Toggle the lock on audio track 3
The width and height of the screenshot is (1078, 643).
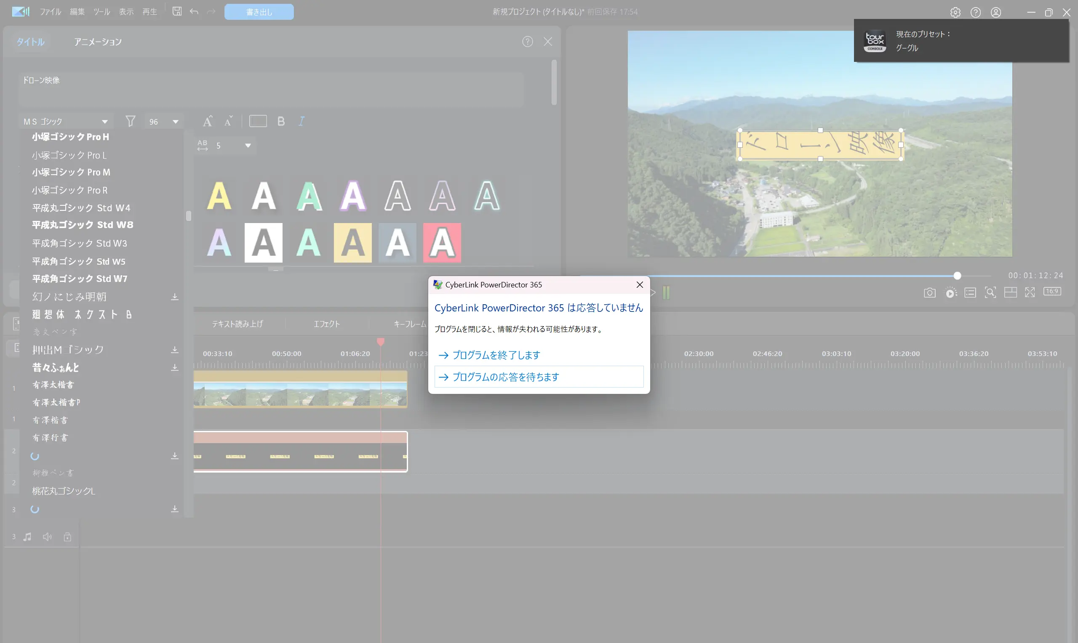67,537
